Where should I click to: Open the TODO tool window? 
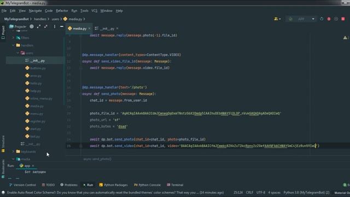click(x=48, y=185)
